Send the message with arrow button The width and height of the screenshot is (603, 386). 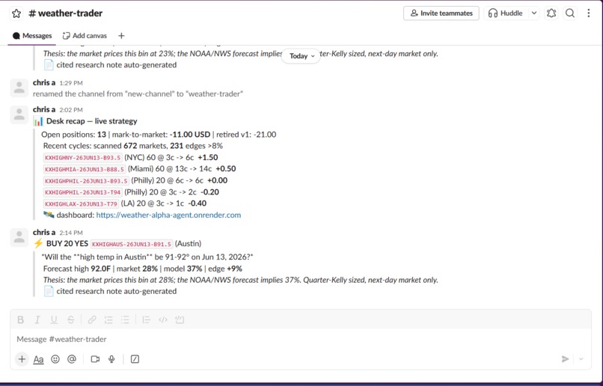[565, 359]
